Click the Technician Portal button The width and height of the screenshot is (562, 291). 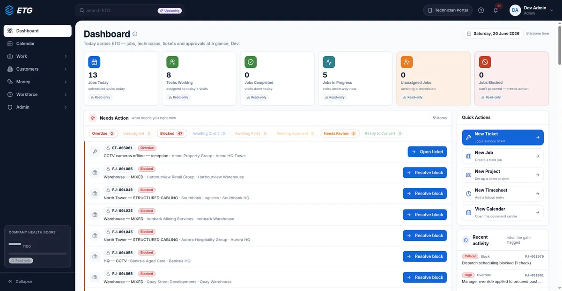tap(447, 10)
